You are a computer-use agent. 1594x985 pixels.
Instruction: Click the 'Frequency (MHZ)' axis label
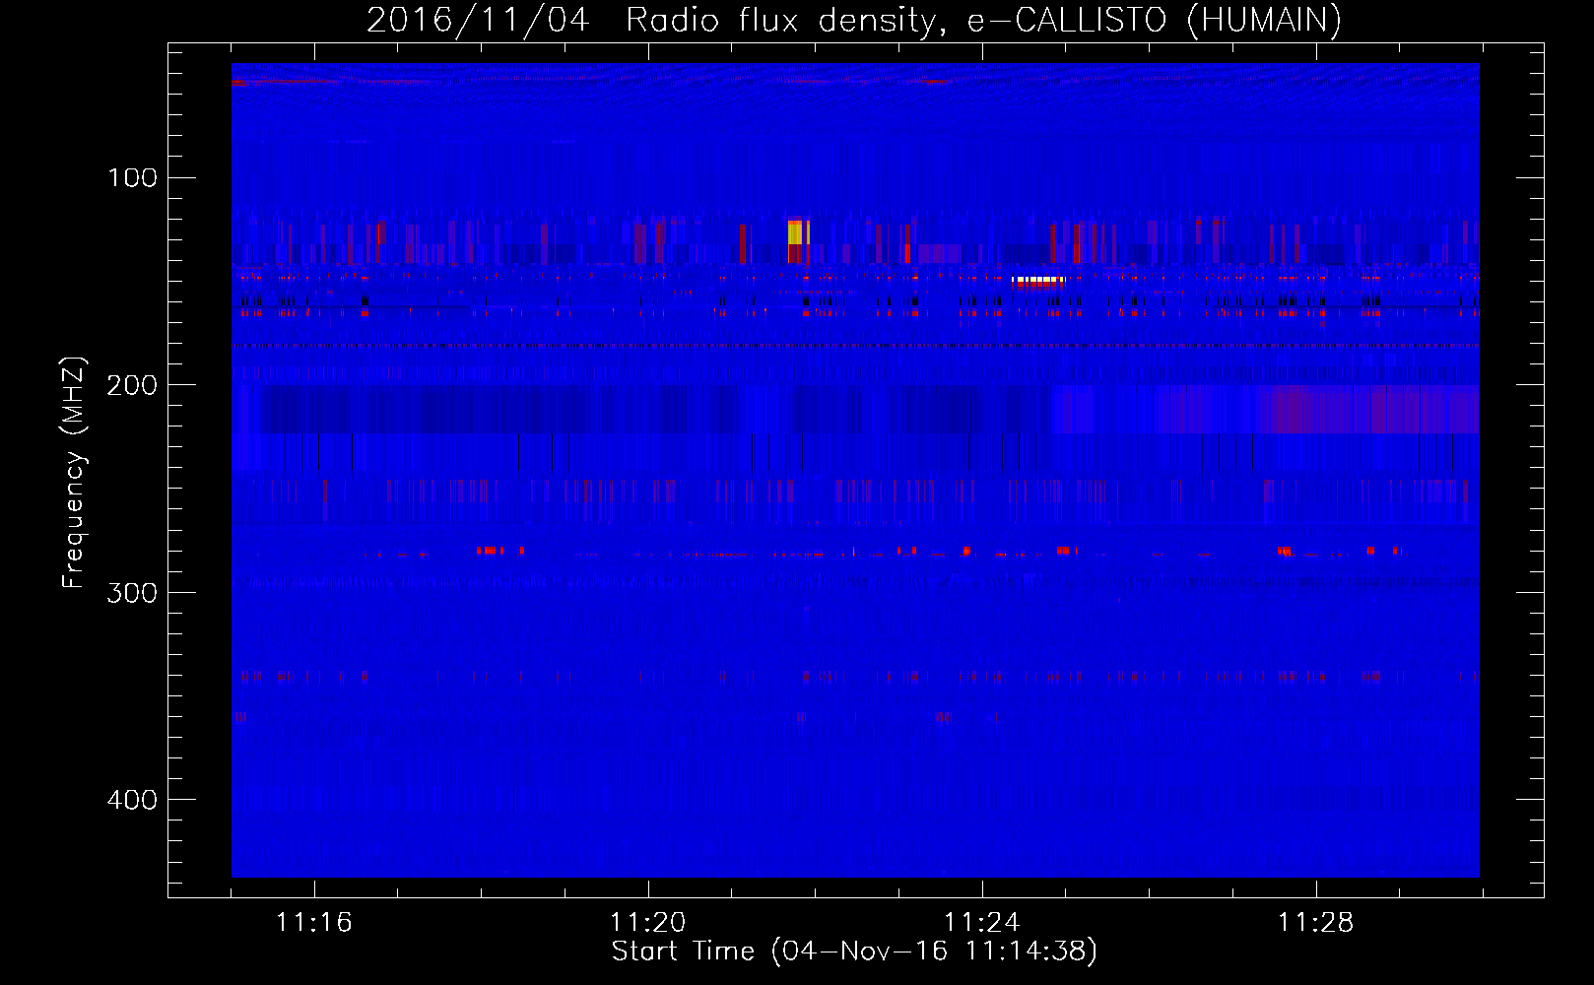coord(74,473)
